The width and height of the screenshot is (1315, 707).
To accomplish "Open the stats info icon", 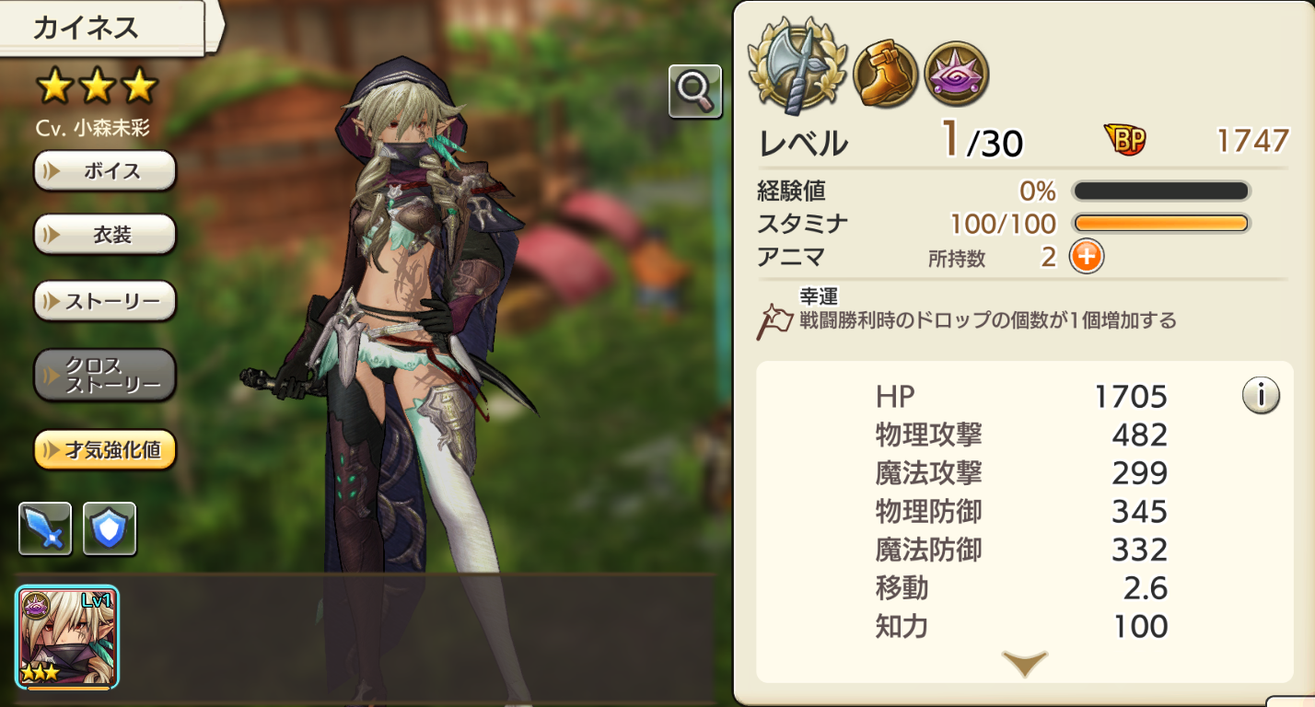I will pyautogui.click(x=1261, y=396).
